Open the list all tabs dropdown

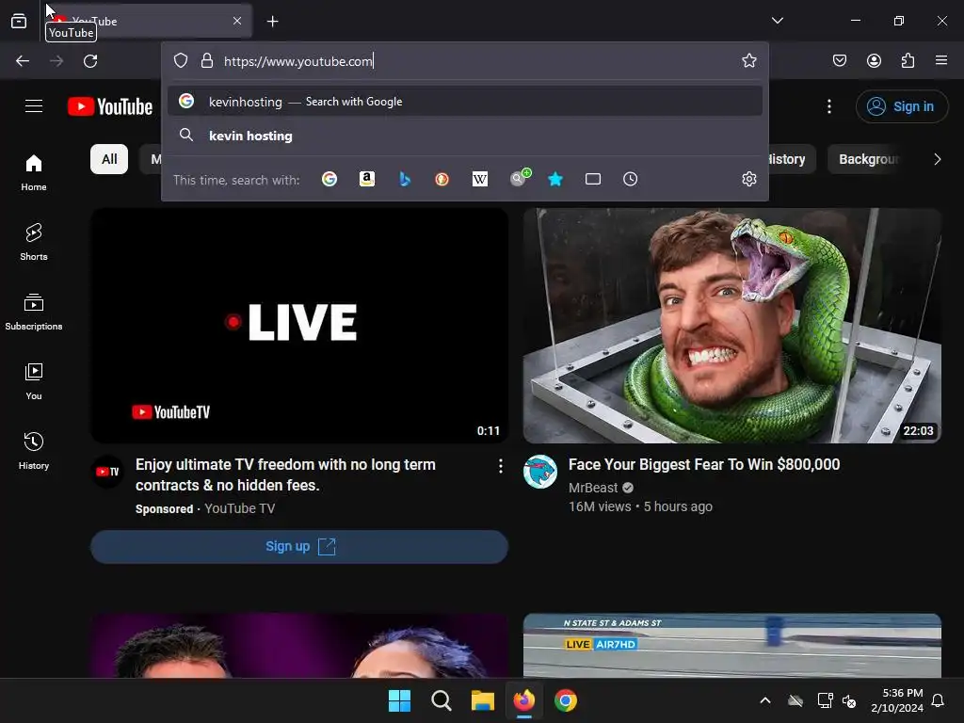tap(777, 21)
